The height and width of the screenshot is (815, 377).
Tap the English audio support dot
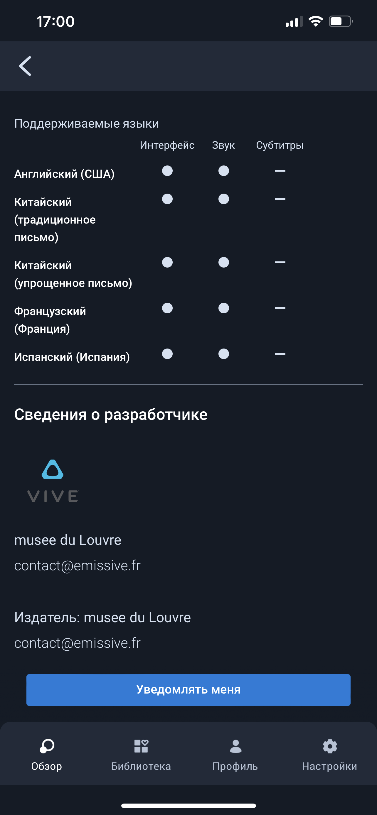pos(223,171)
